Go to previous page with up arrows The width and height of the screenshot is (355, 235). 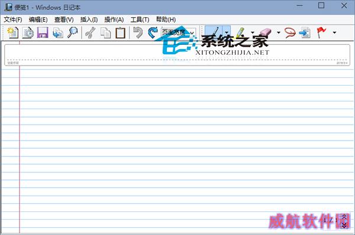click(344, 217)
